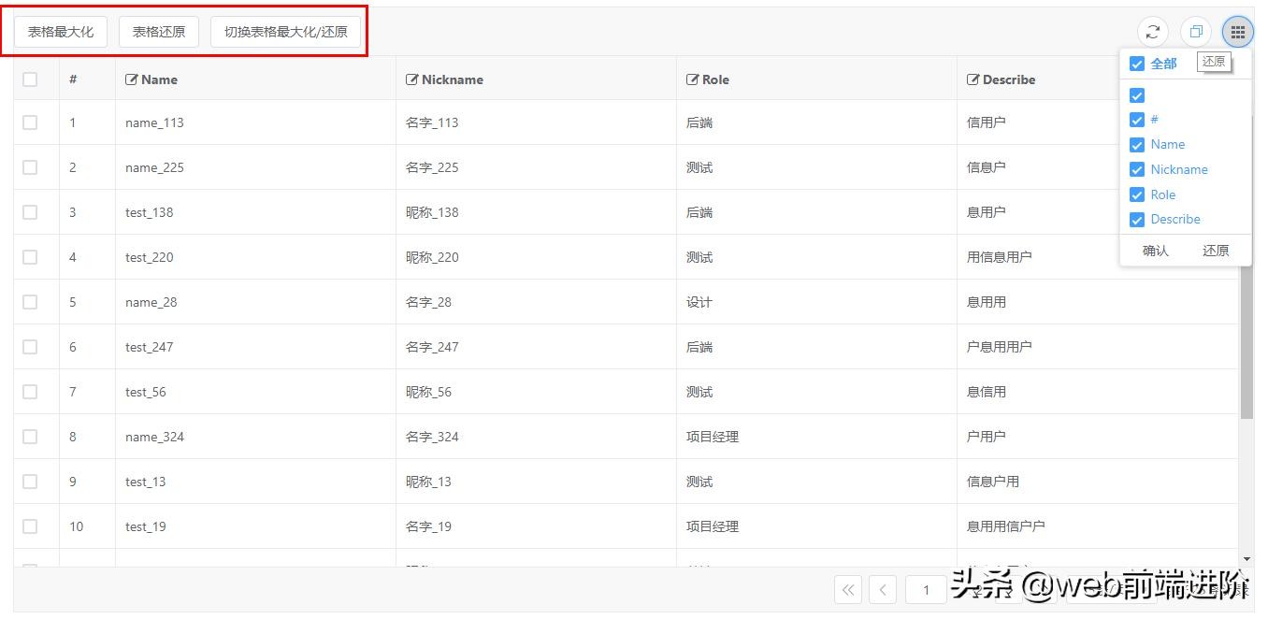Click the table's vertical scrollbar down arrow
This screenshot has width=1268, height=619.
pyautogui.click(x=1246, y=558)
